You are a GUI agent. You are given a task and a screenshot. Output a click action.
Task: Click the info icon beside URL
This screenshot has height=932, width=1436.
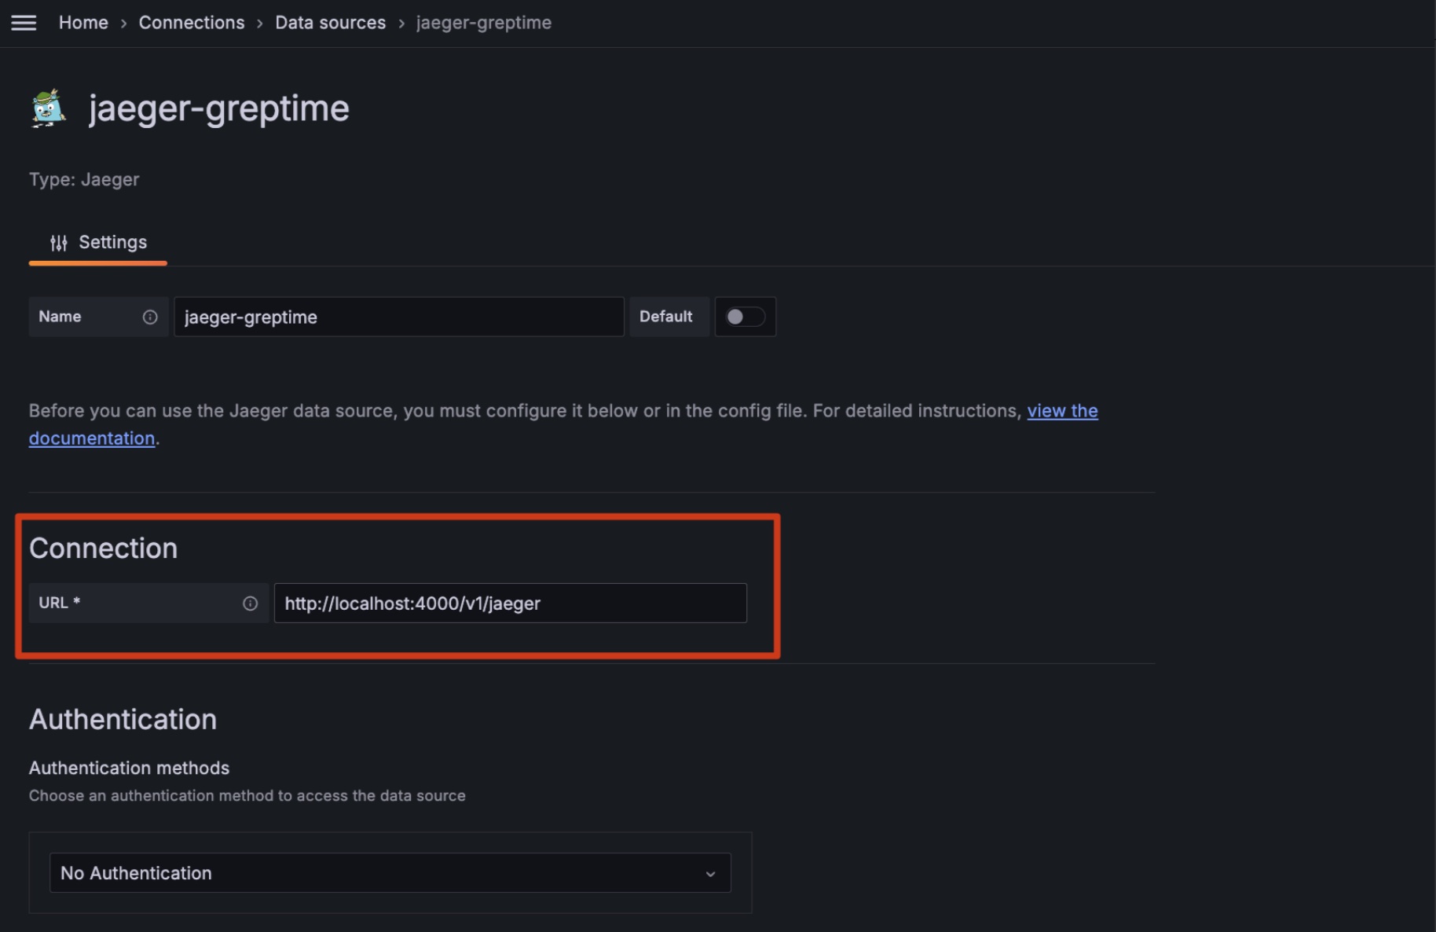tap(250, 604)
